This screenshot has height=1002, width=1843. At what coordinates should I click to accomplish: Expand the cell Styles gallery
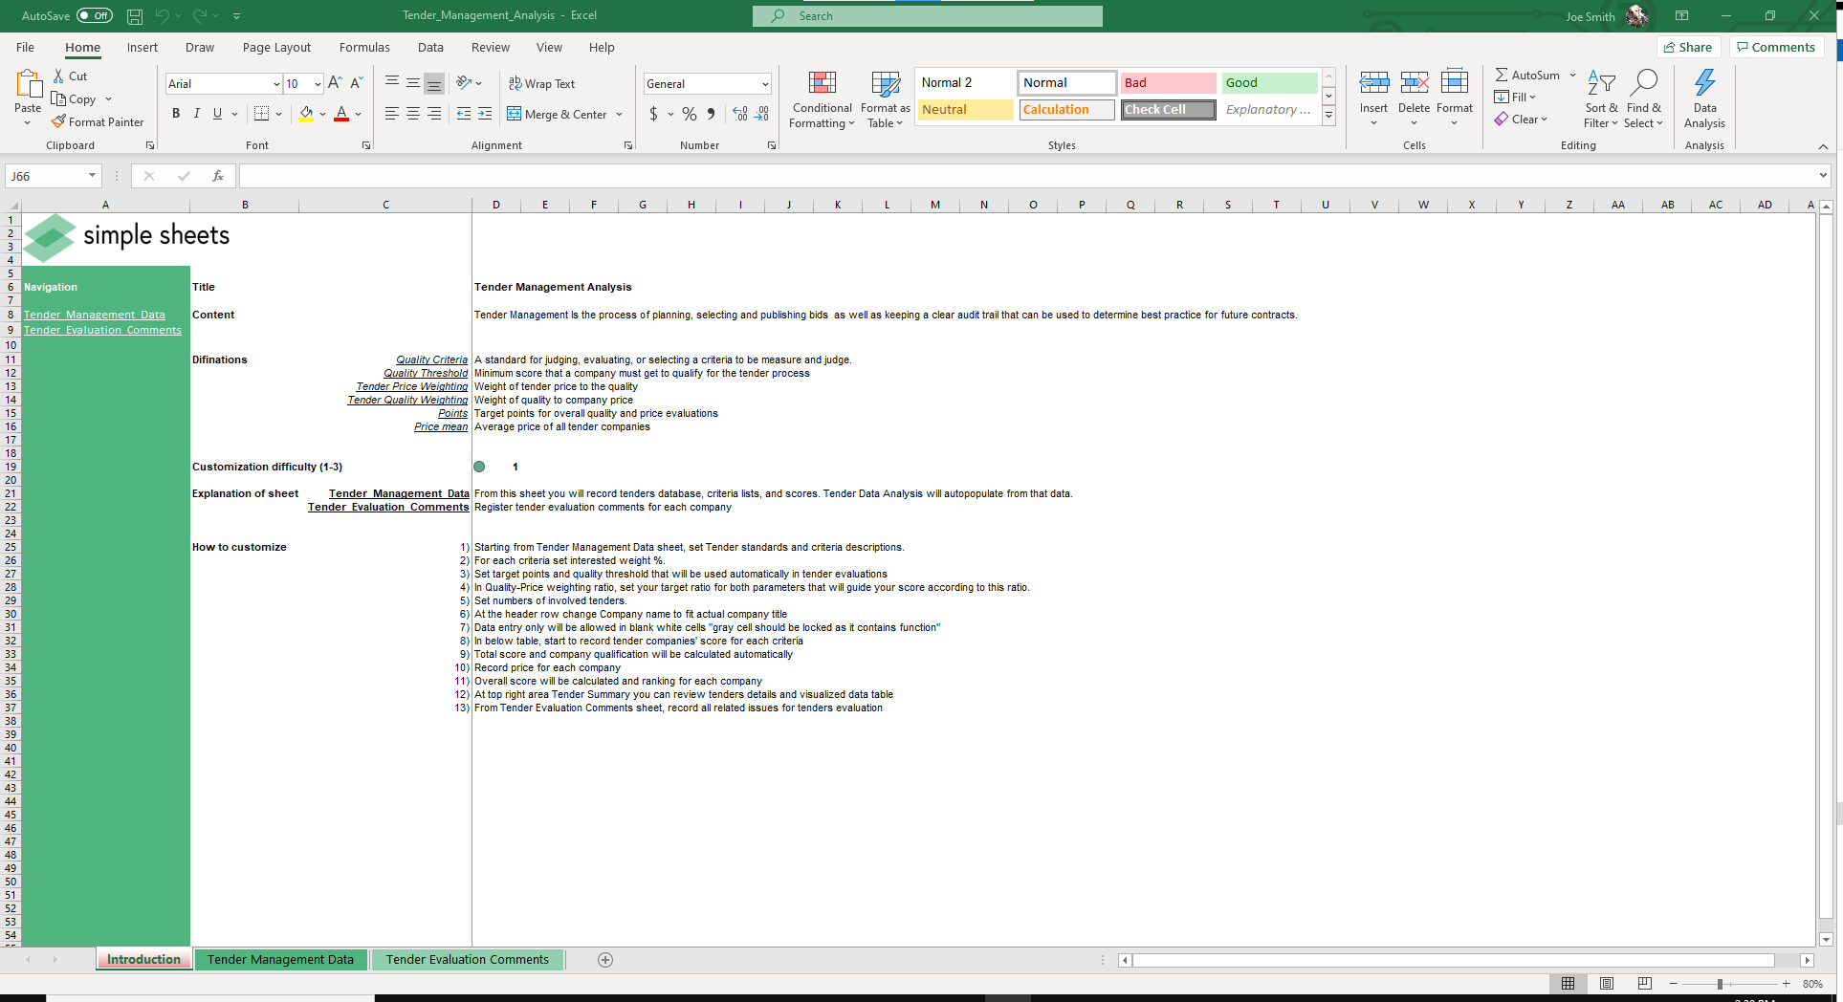coord(1328,117)
